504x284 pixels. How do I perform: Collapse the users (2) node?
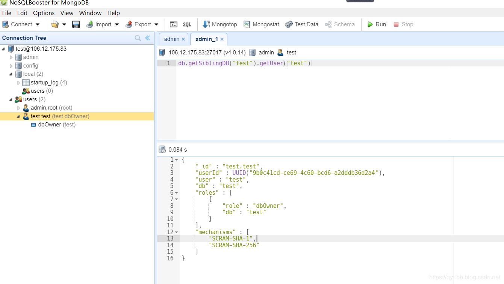click(x=11, y=99)
